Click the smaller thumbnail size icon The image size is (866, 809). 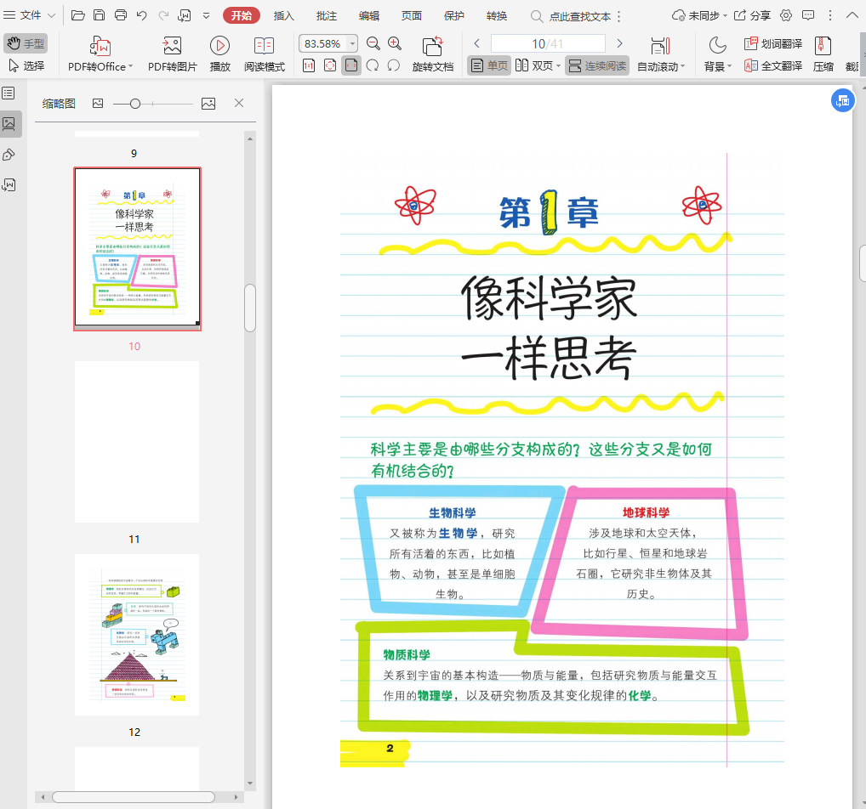(x=98, y=103)
